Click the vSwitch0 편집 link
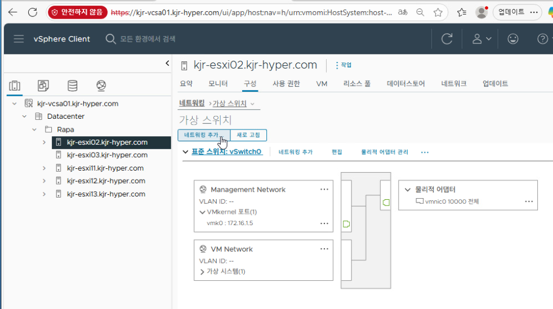Image resolution: width=553 pixels, height=309 pixels. pyautogui.click(x=337, y=152)
